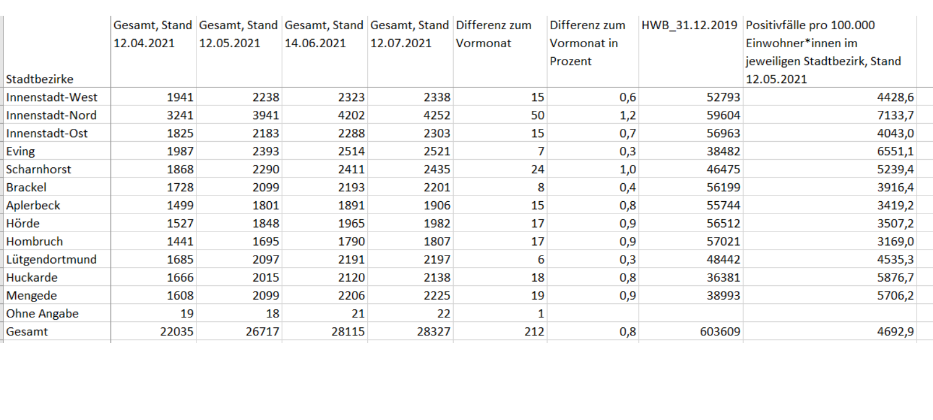Select the Hombruch incidence value 3169,0
933x420 pixels.
(x=895, y=242)
